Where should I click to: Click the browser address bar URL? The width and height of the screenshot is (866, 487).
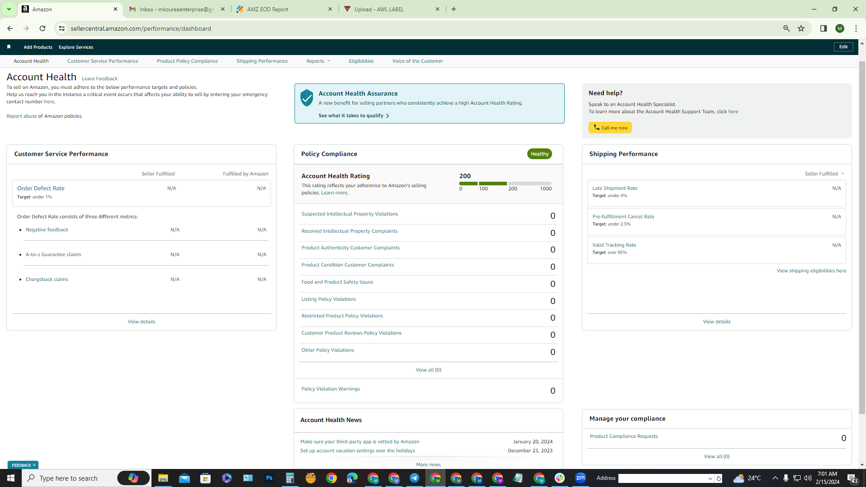coord(141,28)
